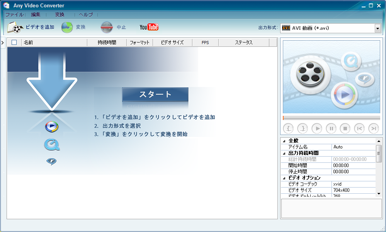Image resolution: width=386 pixels, height=232 pixels.
Task: Open the 出力形式 dropdown arrow
Action: coord(377,28)
